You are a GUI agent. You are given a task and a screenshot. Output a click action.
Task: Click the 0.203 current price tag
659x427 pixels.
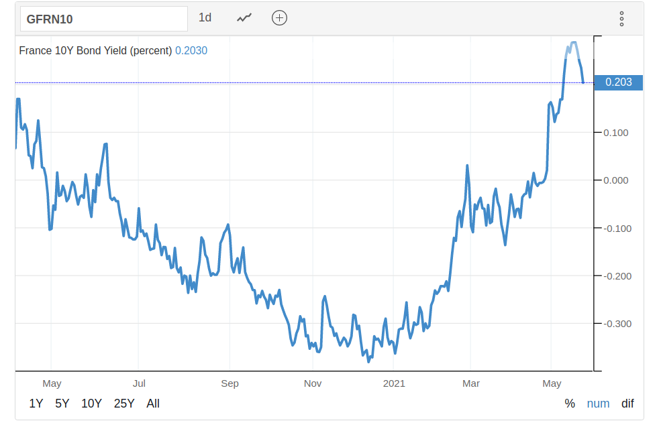tap(619, 82)
